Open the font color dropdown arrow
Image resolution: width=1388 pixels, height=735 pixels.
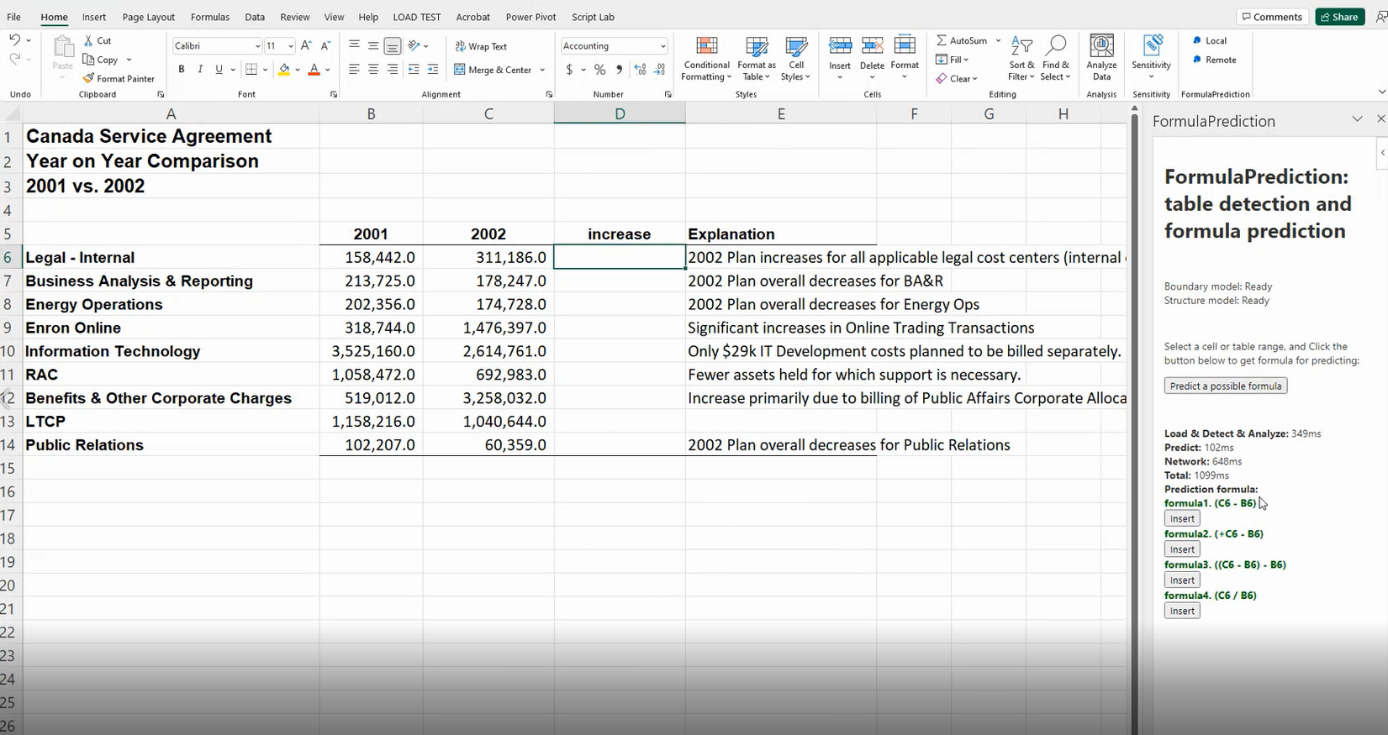(x=328, y=70)
